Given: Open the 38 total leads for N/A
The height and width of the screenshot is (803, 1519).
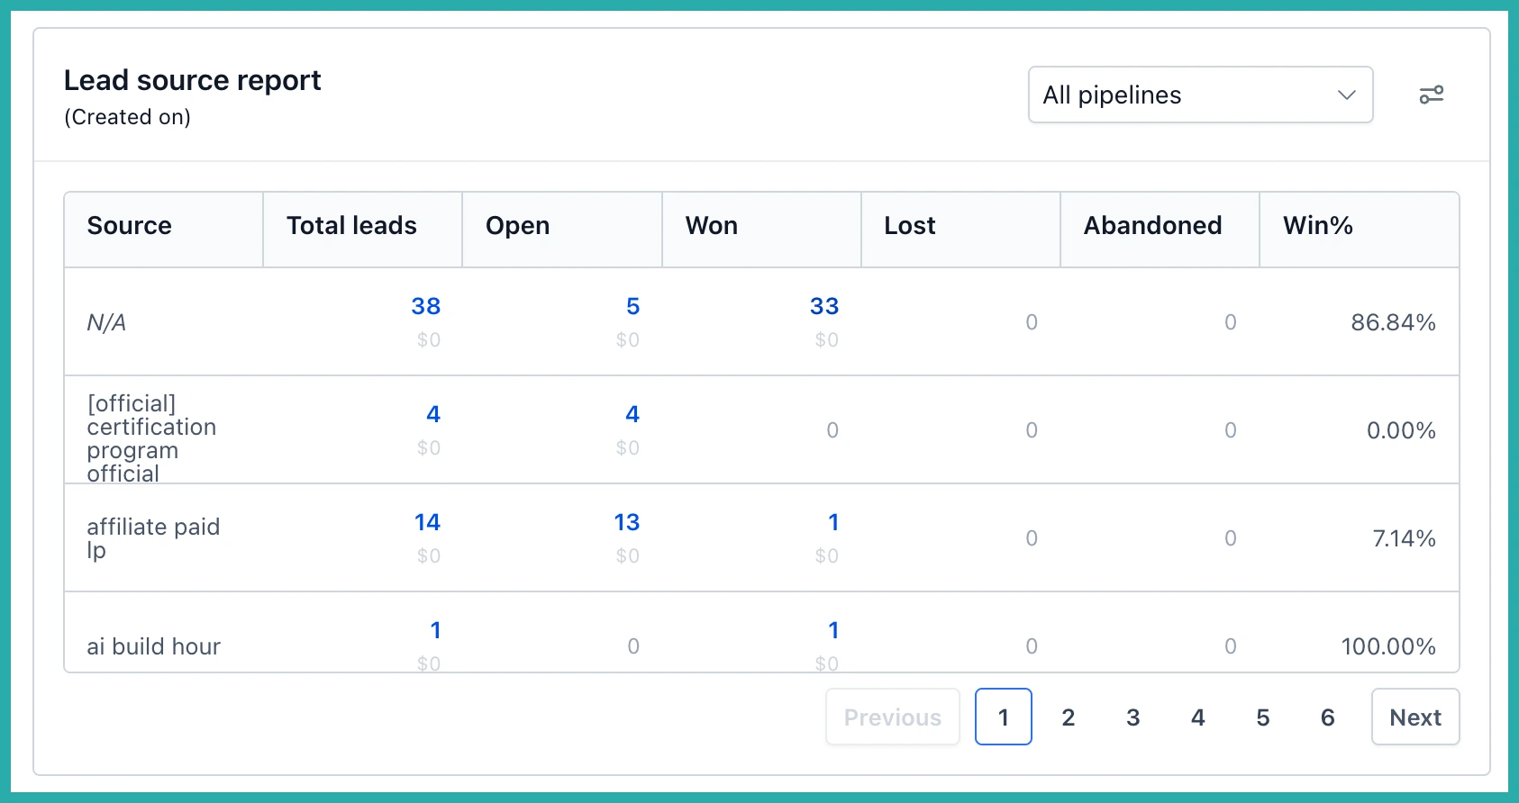Looking at the screenshot, I should coord(425,306).
